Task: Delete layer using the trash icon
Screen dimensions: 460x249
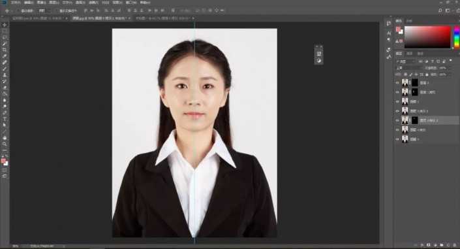Action: tap(454, 245)
